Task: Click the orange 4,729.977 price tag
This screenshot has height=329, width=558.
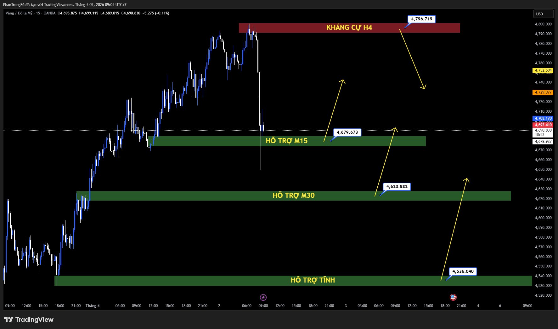Action: (543, 92)
